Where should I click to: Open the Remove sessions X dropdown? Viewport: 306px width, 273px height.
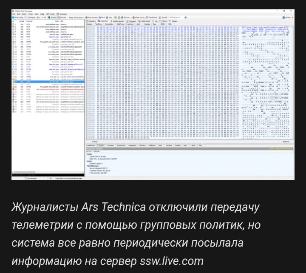(x=38, y=17)
